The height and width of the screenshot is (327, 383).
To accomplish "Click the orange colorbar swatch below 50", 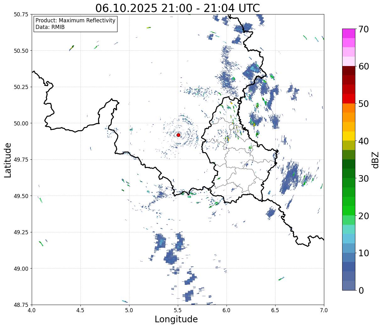I will click(x=349, y=108).
